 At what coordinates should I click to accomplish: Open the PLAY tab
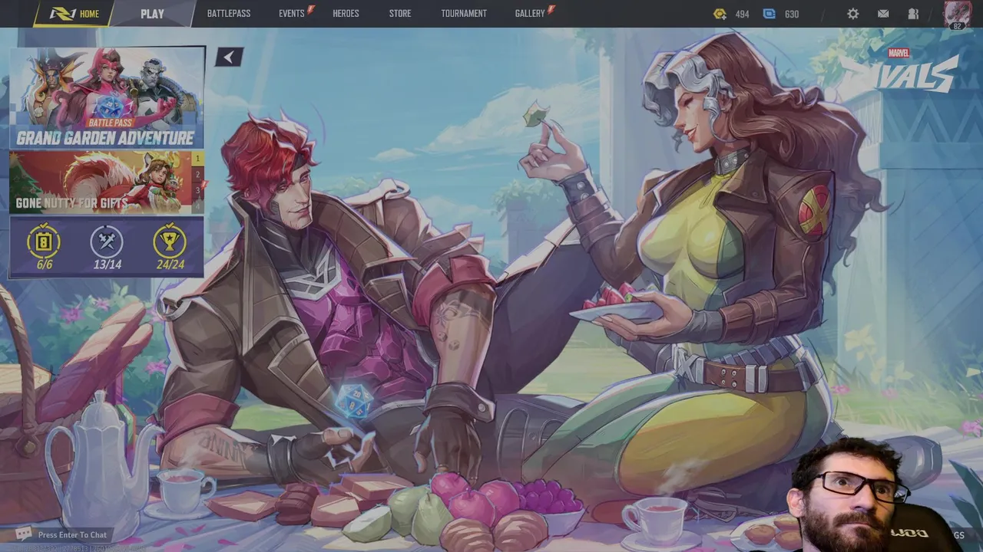pyautogui.click(x=152, y=14)
